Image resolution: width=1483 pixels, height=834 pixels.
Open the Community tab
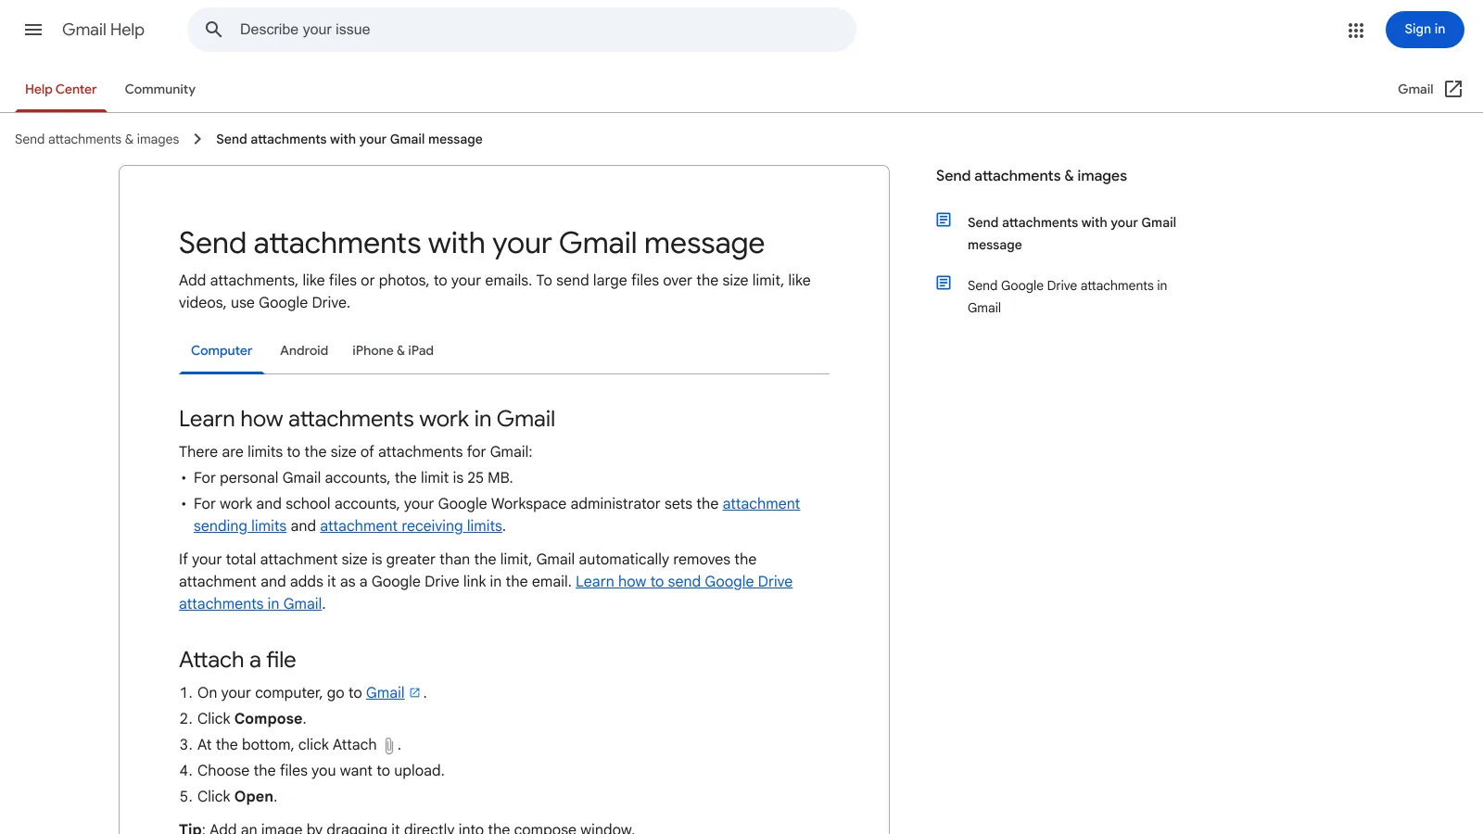click(x=160, y=89)
